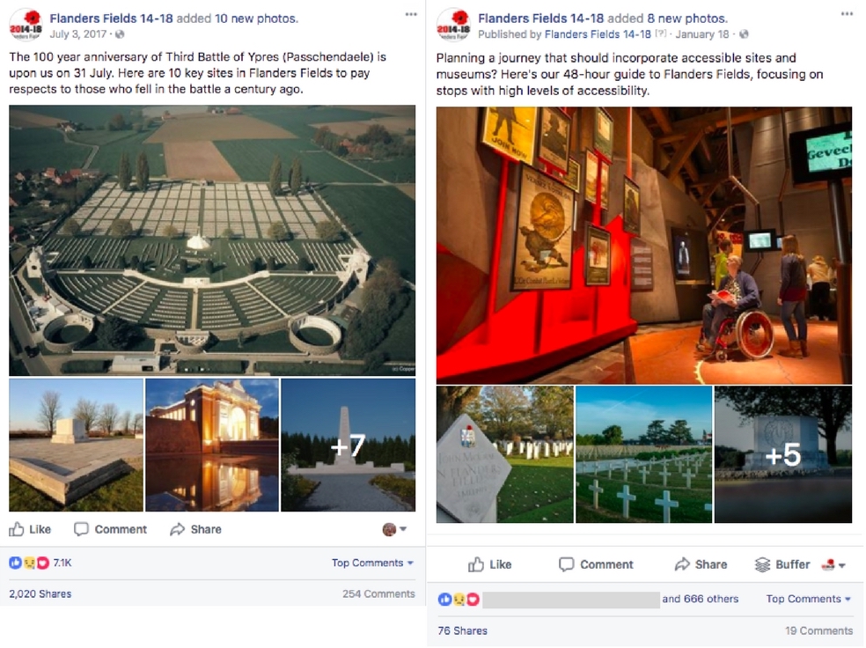Share the right accessibility post
This screenshot has width=866, height=648.
click(701, 564)
